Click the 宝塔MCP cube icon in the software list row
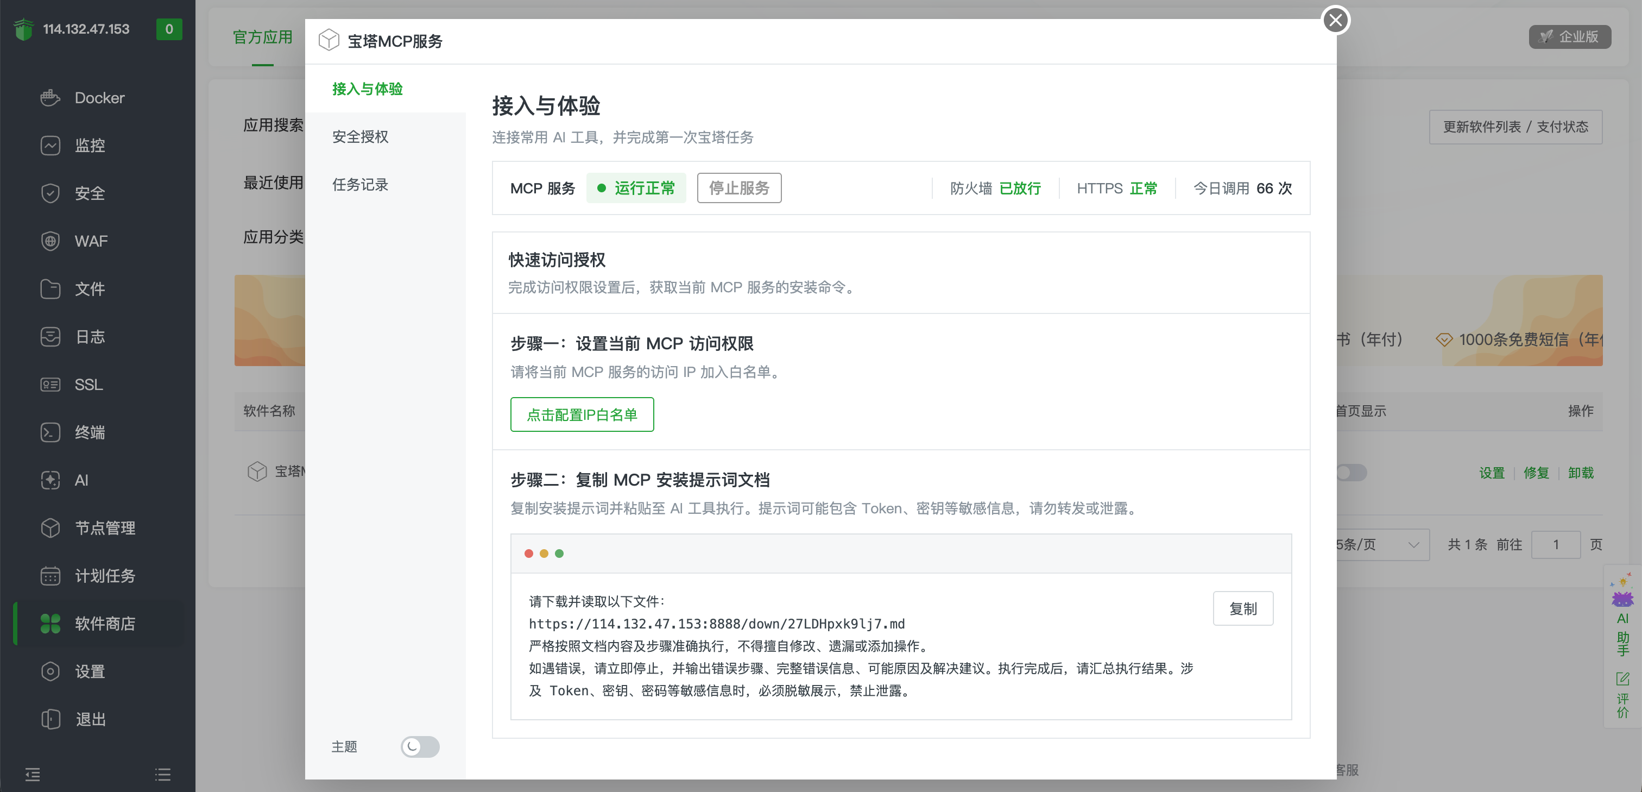The width and height of the screenshot is (1642, 792). [x=257, y=472]
